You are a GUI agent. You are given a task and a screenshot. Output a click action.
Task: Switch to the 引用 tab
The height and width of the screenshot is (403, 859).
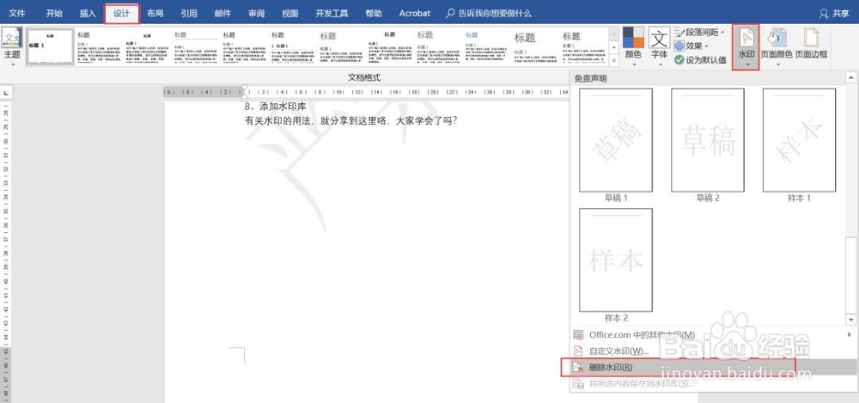click(x=189, y=13)
